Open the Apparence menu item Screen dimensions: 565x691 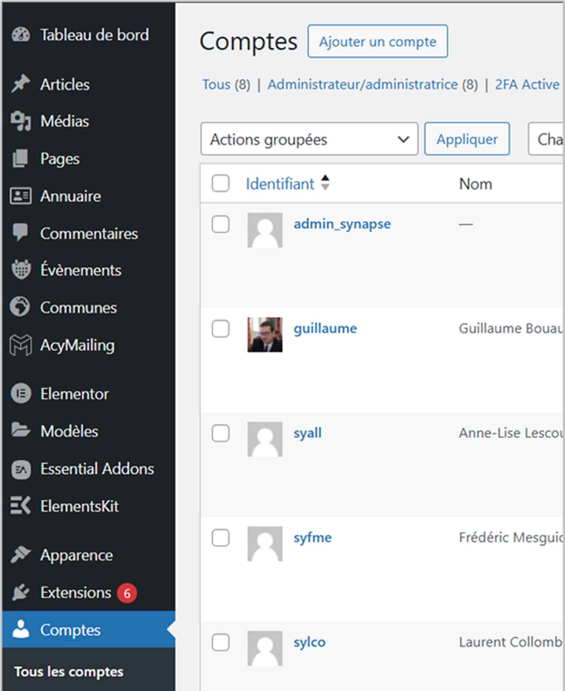[x=88, y=555]
